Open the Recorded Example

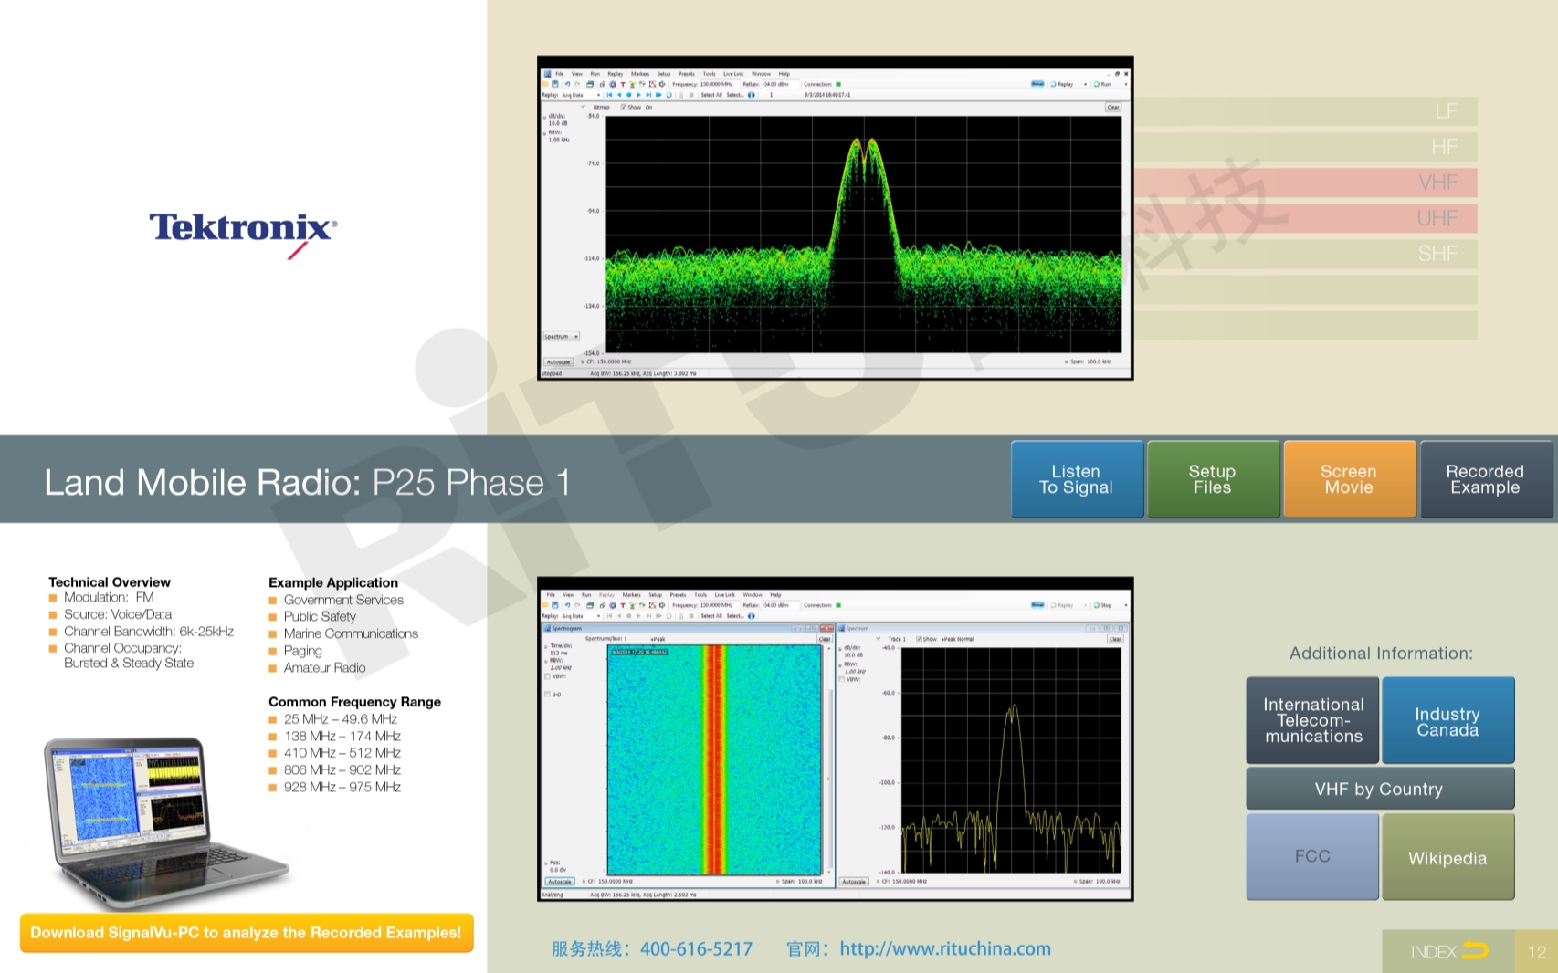[x=1485, y=479]
